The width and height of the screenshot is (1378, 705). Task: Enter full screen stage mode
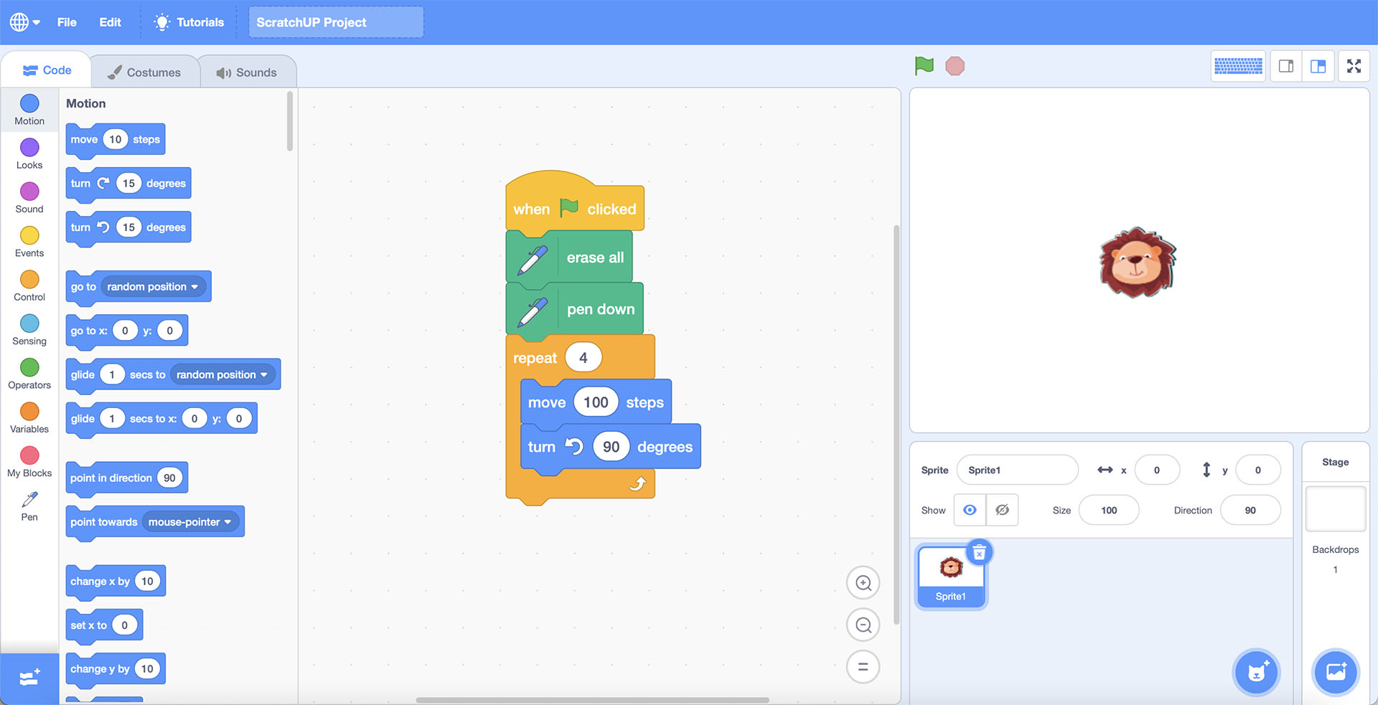click(x=1354, y=67)
